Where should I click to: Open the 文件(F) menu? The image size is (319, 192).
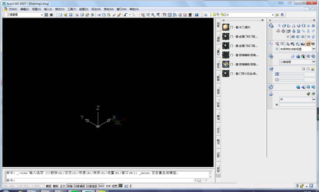13,9
